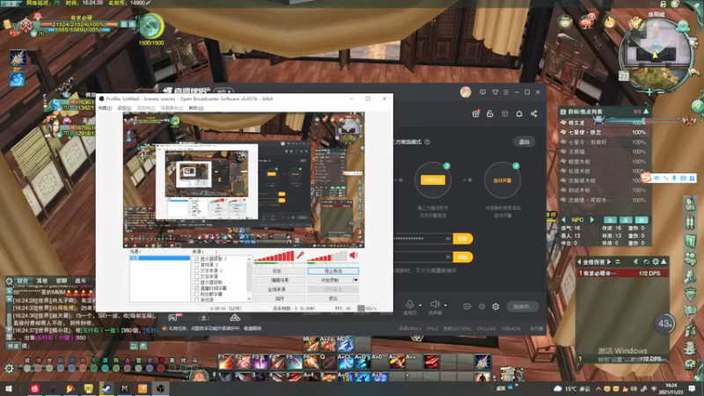Open the 设定(S) menu in OBS
The image size is (704, 396).
click(x=124, y=108)
